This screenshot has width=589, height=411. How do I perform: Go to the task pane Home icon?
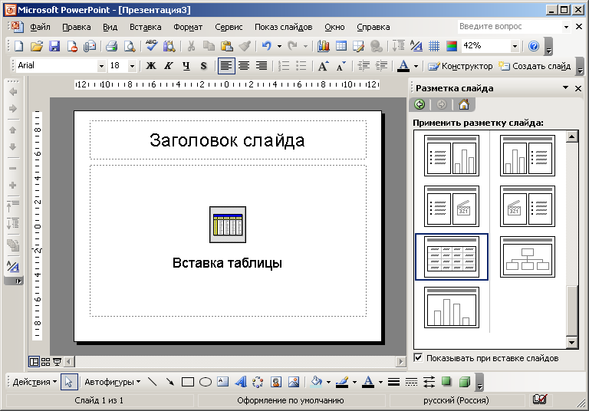[x=463, y=105]
